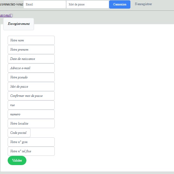The image size is (174, 174).
Task: Select the Votre n° gsm field
Action: (31, 142)
